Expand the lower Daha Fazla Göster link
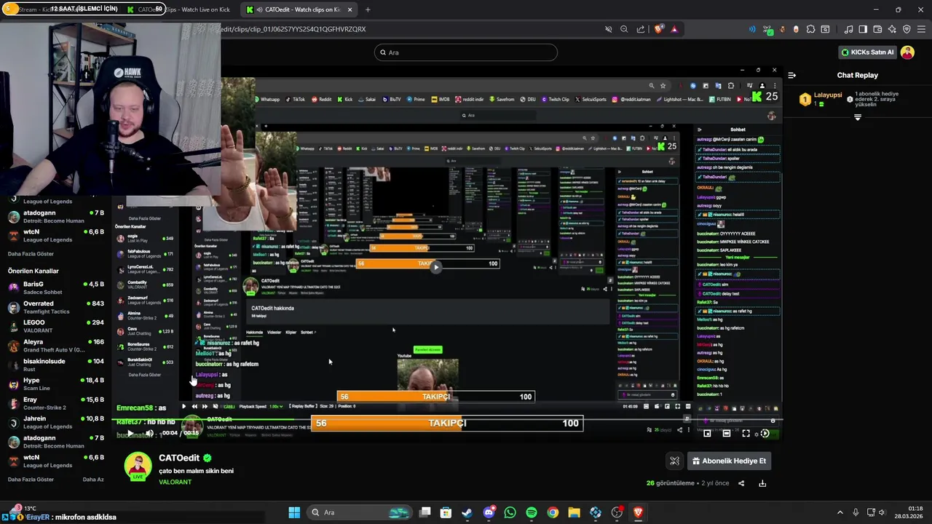Viewport: 932px width, 524px height. tap(31, 480)
